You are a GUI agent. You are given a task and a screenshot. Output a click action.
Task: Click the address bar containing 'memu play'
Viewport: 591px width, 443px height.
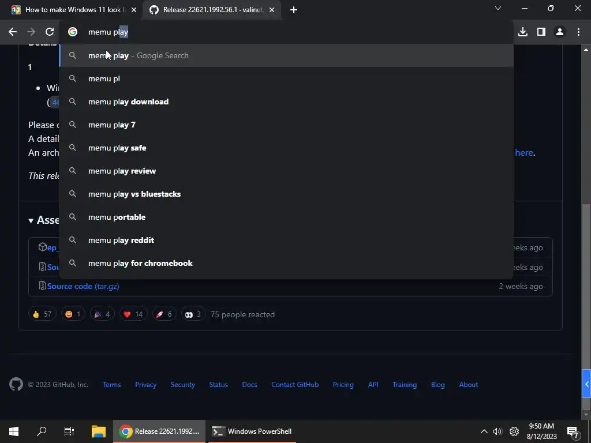click(x=286, y=32)
